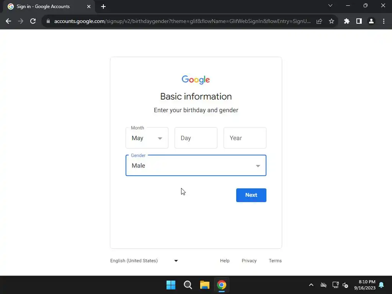This screenshot has height=294, width=392.
Task: Open the tab search chevron
Action: 330,5
